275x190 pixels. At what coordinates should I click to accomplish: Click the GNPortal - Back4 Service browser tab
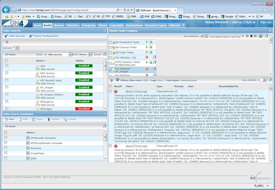click(156, 10)
